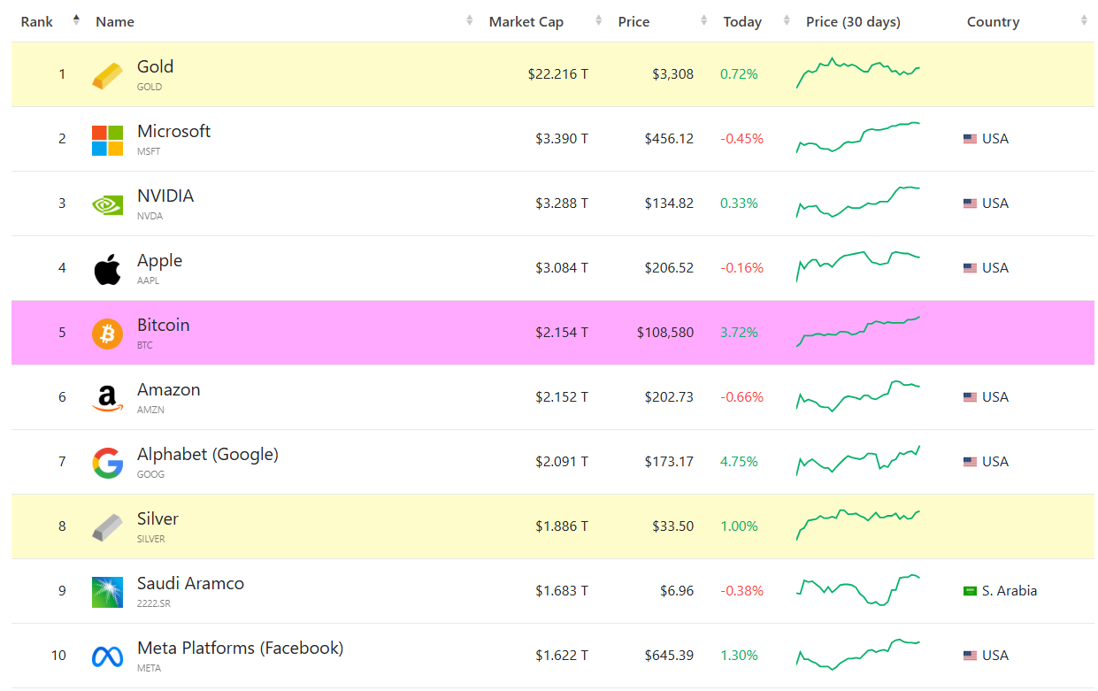This screenshot has height=691, width=1098.
Task: Click the Amazon logo icon
Action: pos(107,398)
